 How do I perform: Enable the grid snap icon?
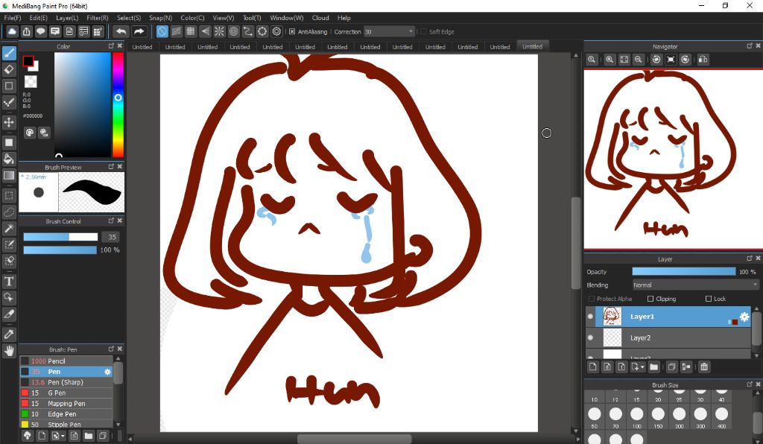pos(191,31)
